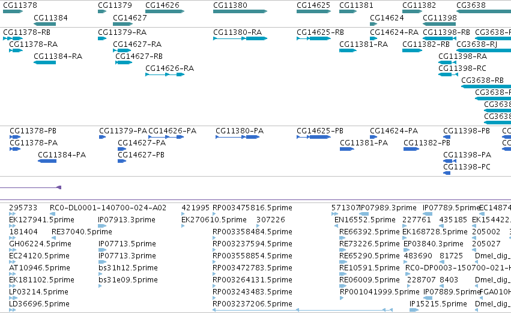Screen dimensions: 511x313
Task: Click EST RP003475816.5prime
Action: pyautogui.click(x=253, y=208)
